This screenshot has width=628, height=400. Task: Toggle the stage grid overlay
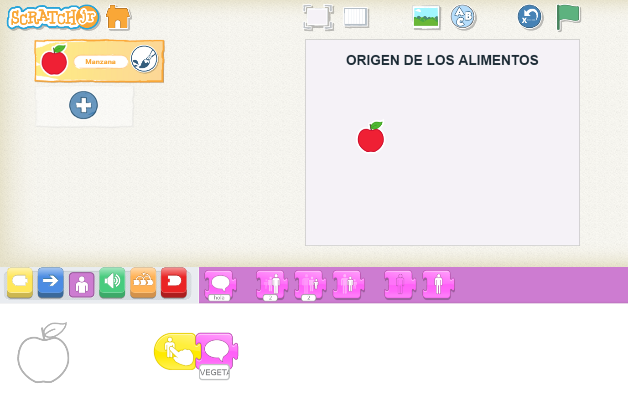coord(356,17)
